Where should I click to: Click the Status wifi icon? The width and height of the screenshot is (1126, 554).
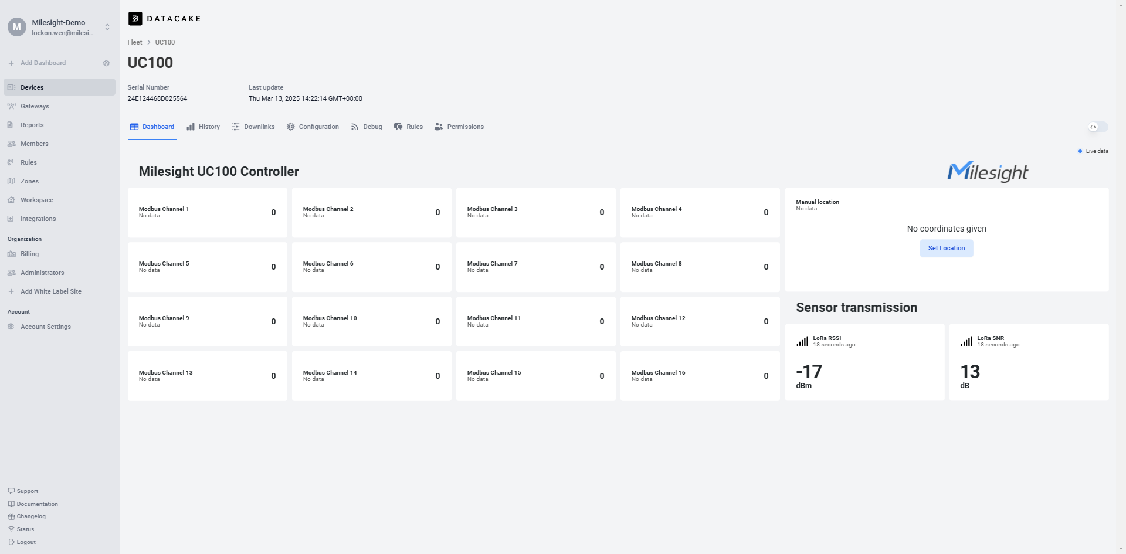tap(11, 529)
